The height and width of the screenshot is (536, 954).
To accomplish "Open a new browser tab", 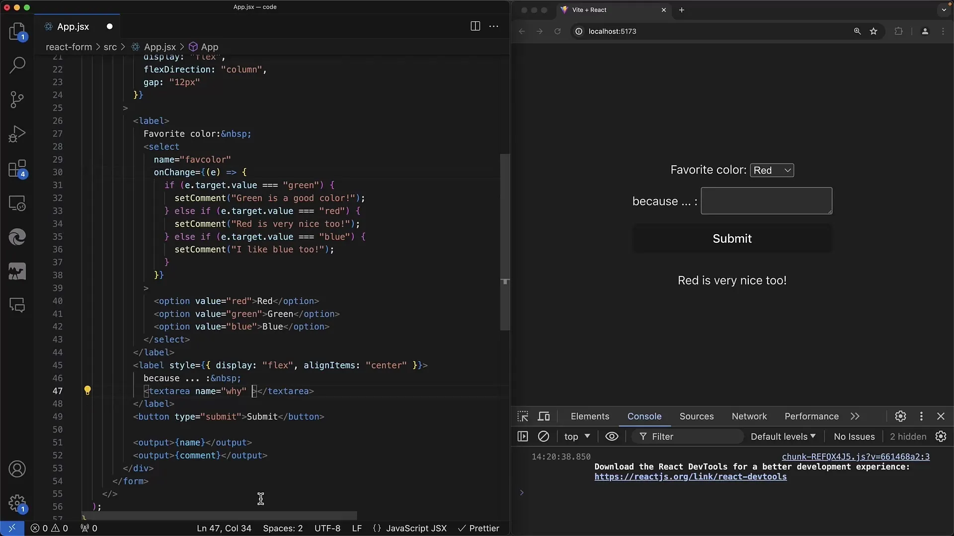I will 682,10.
